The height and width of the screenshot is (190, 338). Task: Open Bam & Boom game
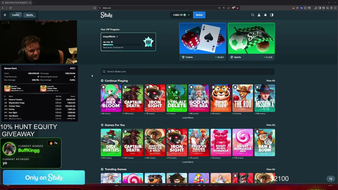[265, 142]
